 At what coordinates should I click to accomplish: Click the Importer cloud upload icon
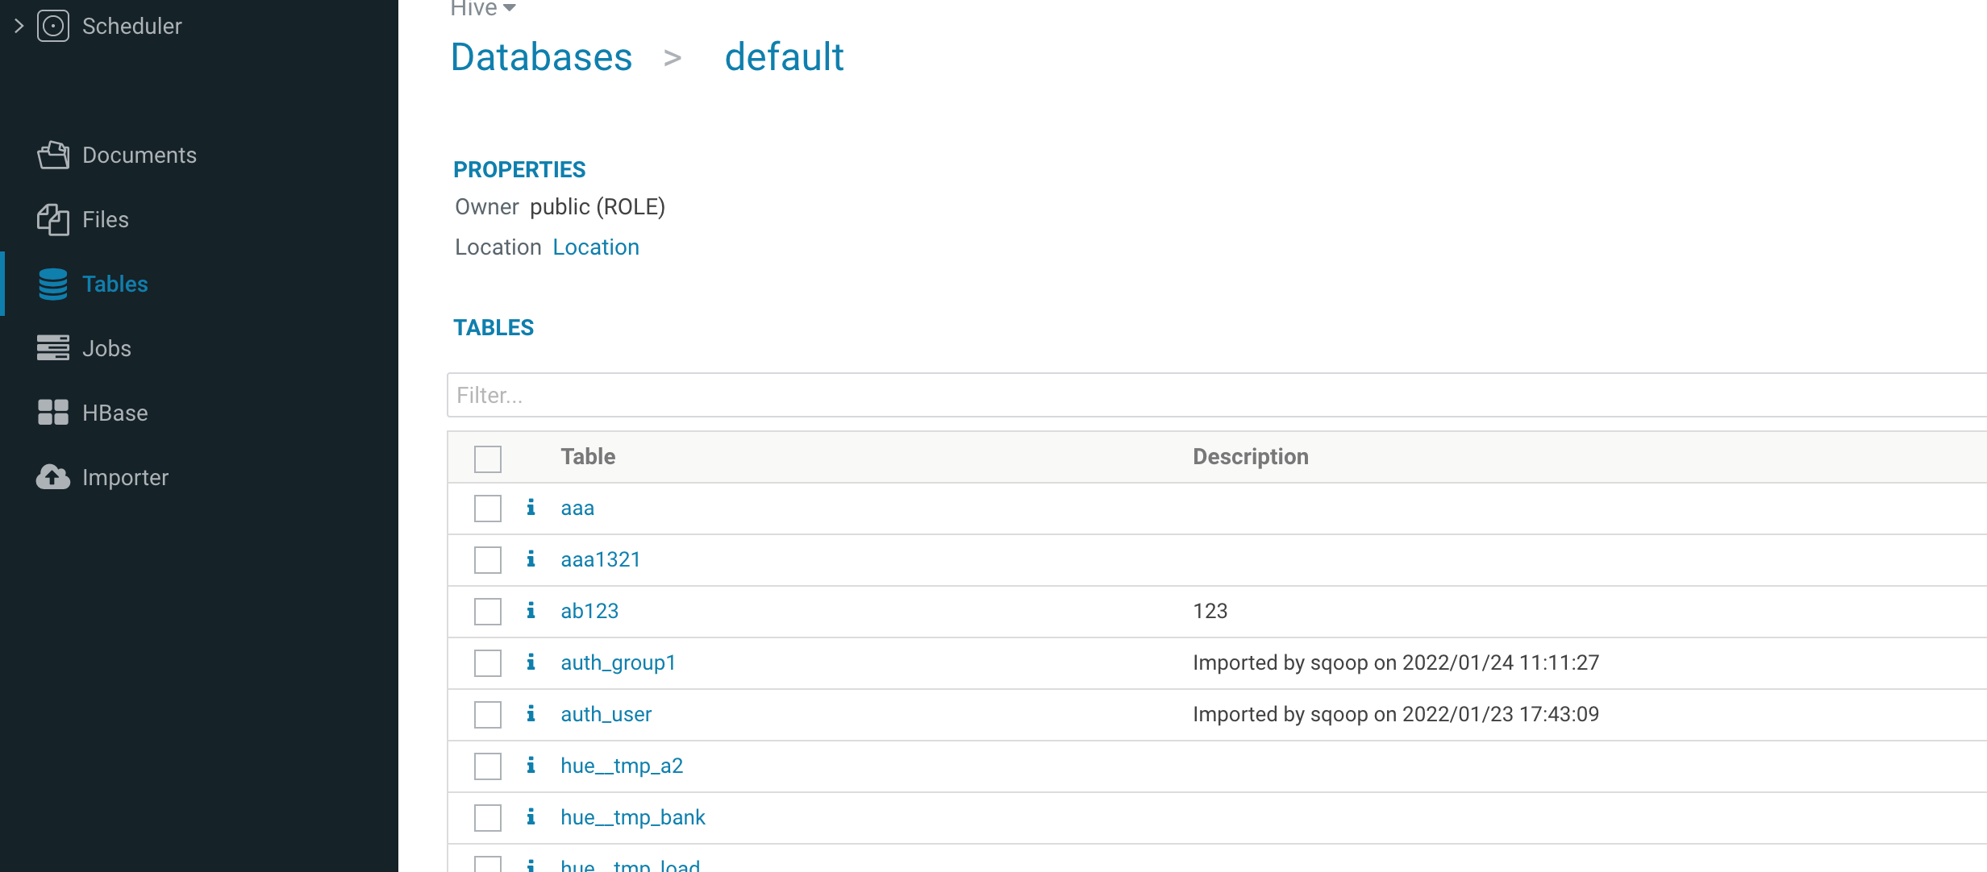(x=53, y=477)
